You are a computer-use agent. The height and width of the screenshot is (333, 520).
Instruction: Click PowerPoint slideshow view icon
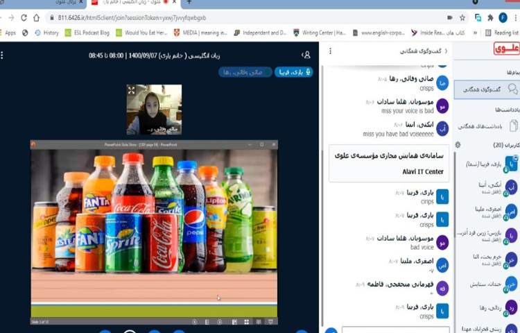tap(270, 322)
